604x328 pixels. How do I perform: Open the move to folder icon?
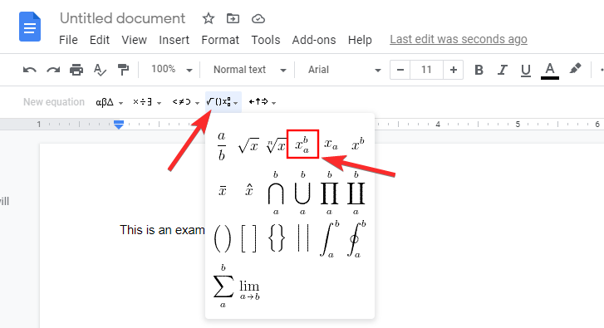click(x=233, y=18)
